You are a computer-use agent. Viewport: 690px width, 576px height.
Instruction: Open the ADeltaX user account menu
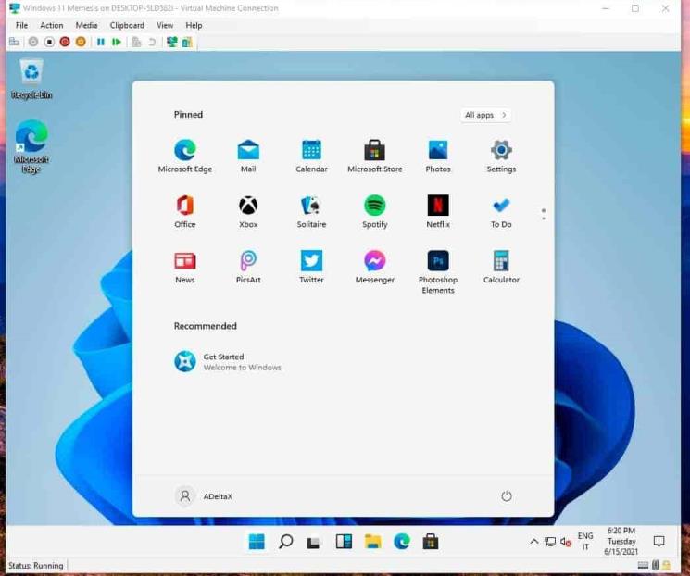coord(204,496)
